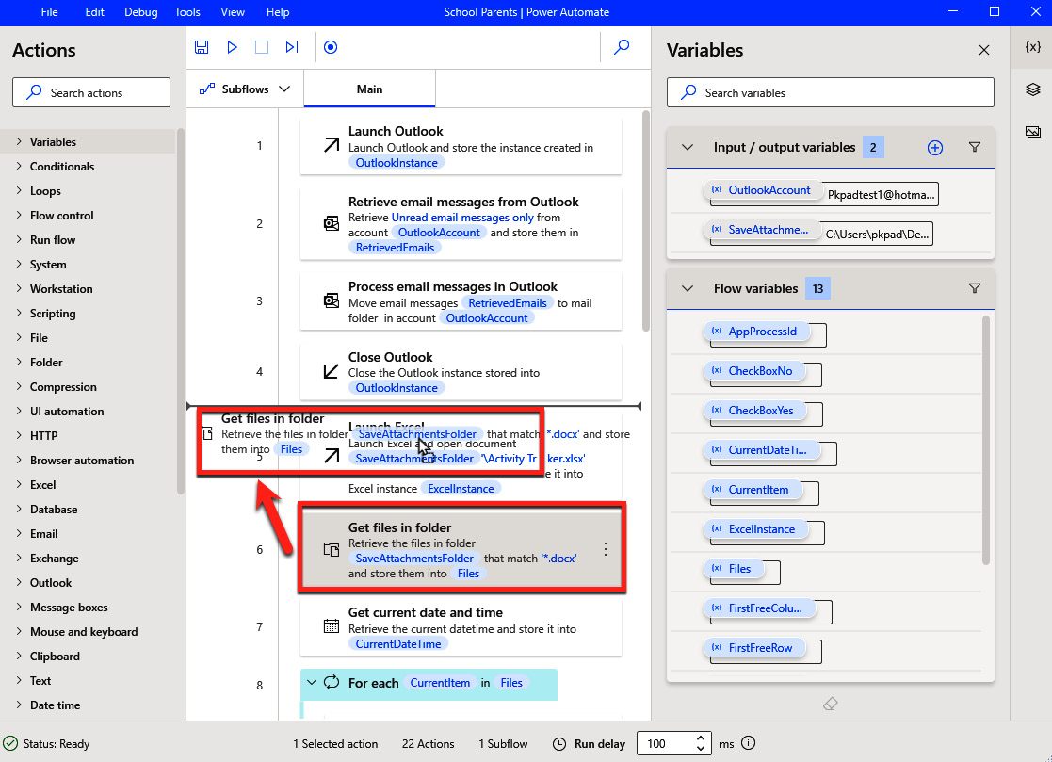Expand the Excel actions group
The width and height of the screenshot is (1052, 762).
[x=19, y=484]
